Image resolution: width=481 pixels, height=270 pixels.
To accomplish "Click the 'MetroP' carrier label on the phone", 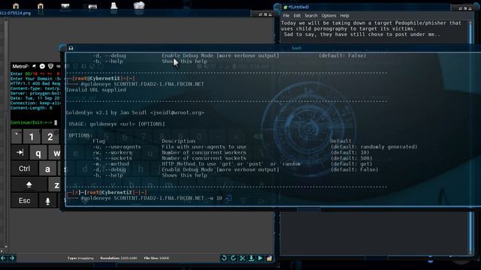I will (20, 66).
